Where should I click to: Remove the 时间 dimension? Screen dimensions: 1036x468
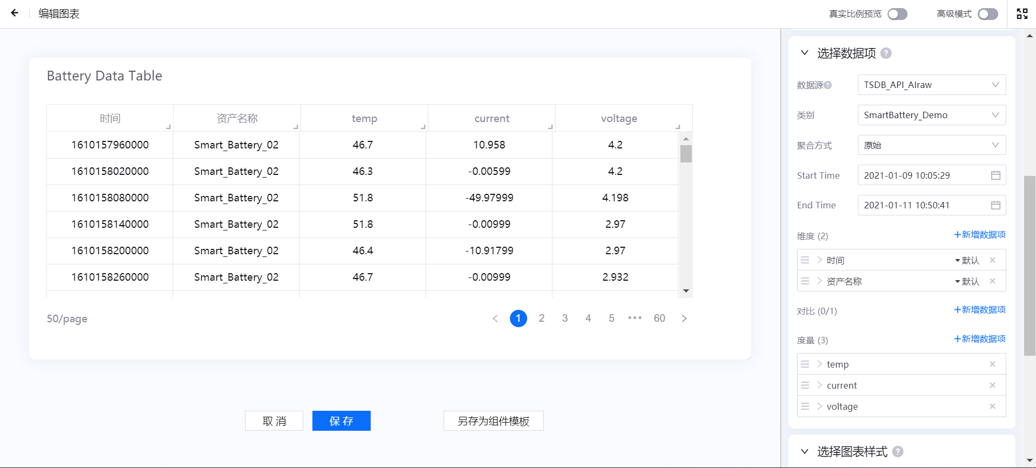[x=992, y=260]
